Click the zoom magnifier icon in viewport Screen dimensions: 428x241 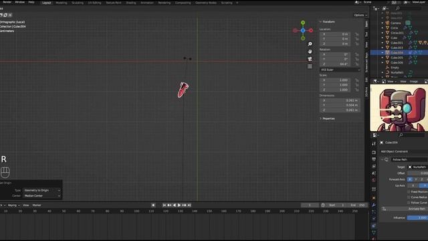[x=310, y=44]
